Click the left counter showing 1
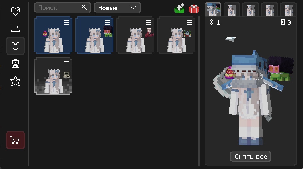The height and width of the screenshot is (169, 303). (x=215, y=22)
